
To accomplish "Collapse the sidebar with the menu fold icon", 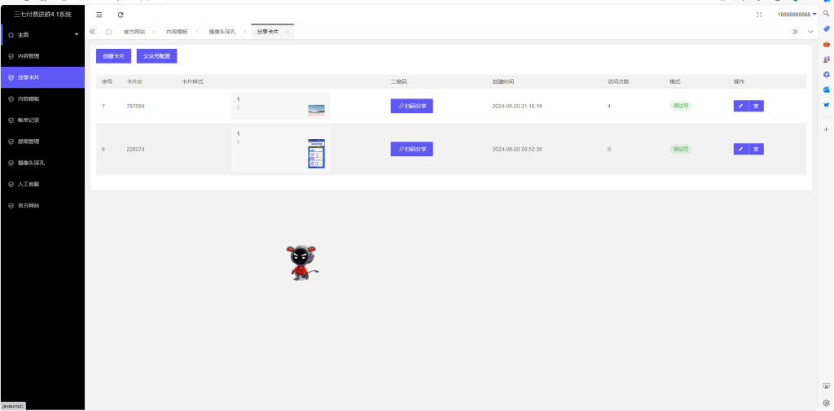I will click(x=99, y=15).
